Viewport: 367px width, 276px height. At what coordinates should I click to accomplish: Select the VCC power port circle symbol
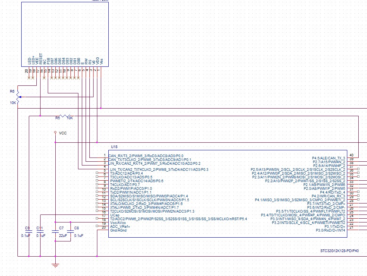[55, 132]
